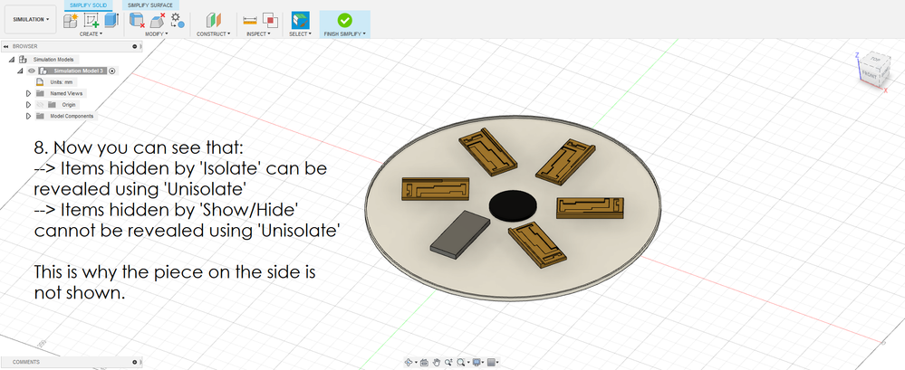Click the Create Sketch icon
This screenshot has width=905, height=370.
91,20
